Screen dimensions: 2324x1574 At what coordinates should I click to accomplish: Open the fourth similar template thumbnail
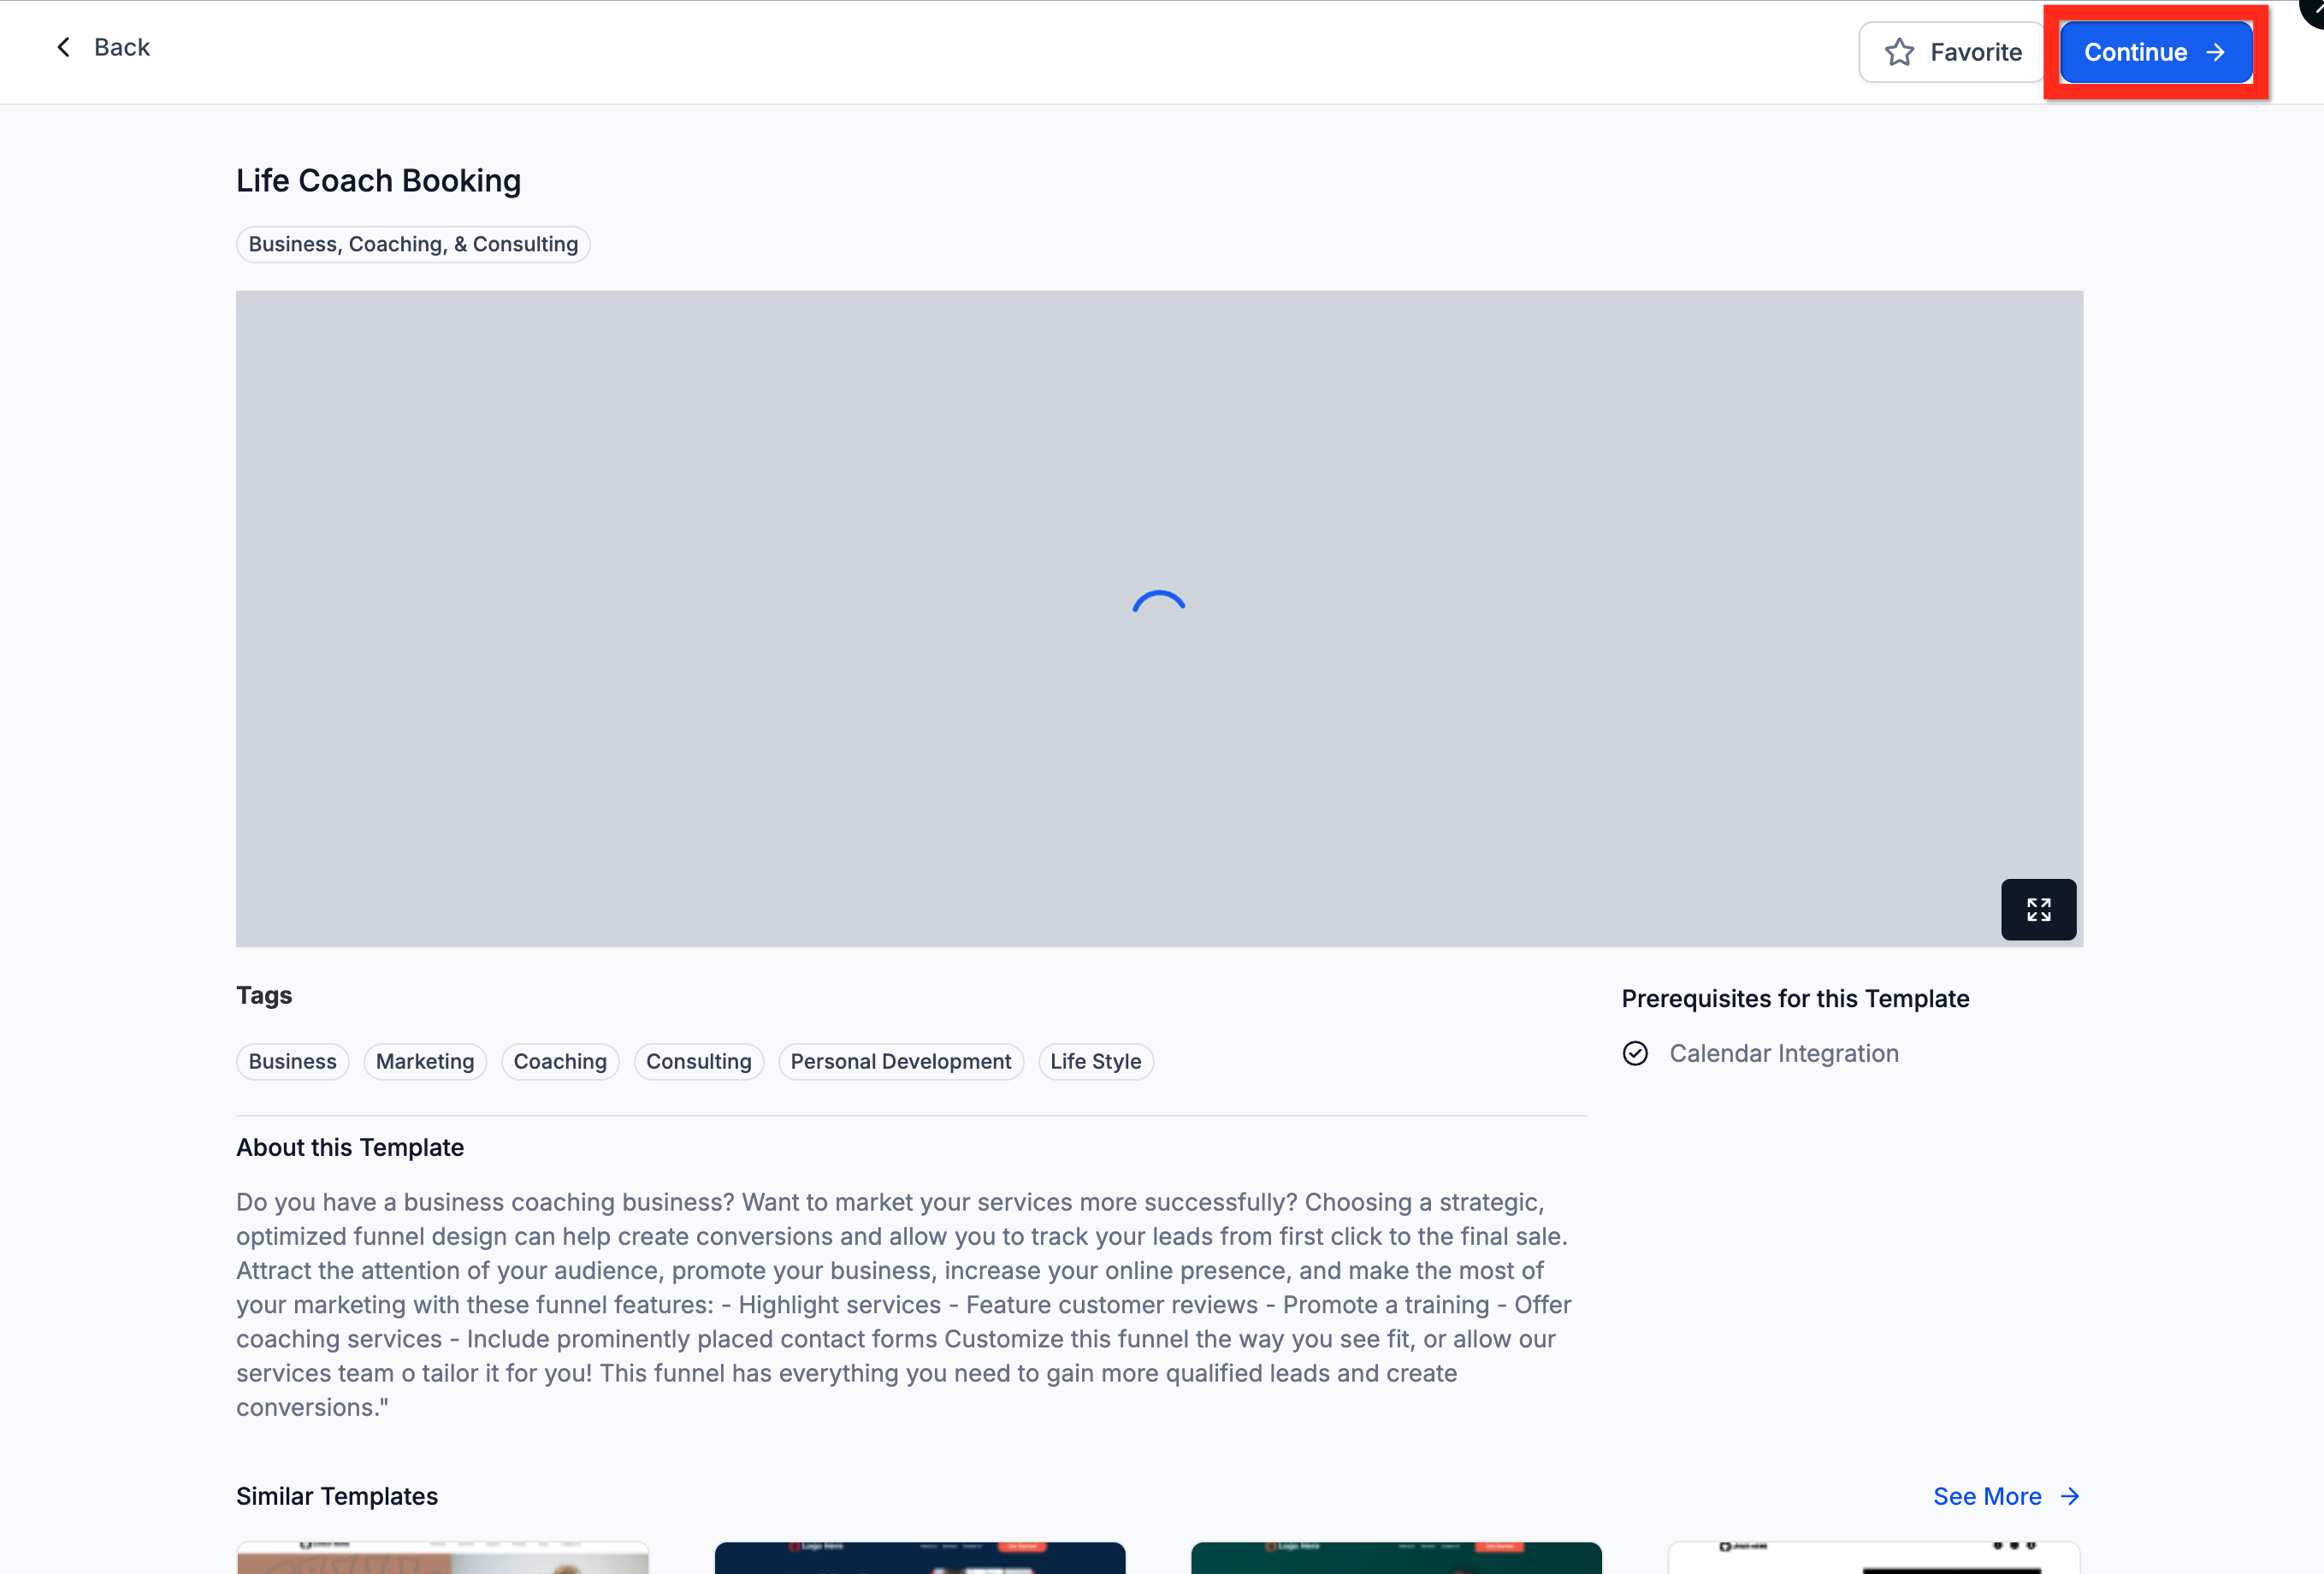tap(1873, 1558)
